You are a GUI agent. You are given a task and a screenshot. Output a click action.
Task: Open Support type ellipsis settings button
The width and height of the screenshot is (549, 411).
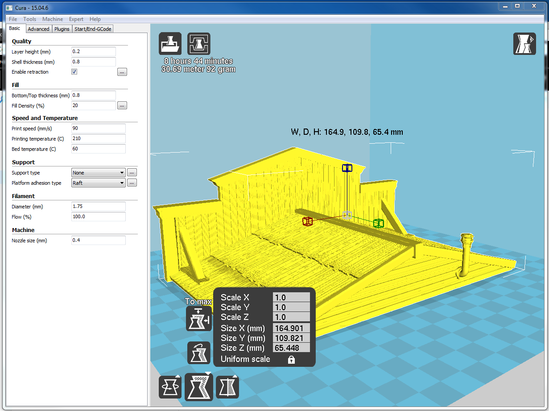[132, 173]
